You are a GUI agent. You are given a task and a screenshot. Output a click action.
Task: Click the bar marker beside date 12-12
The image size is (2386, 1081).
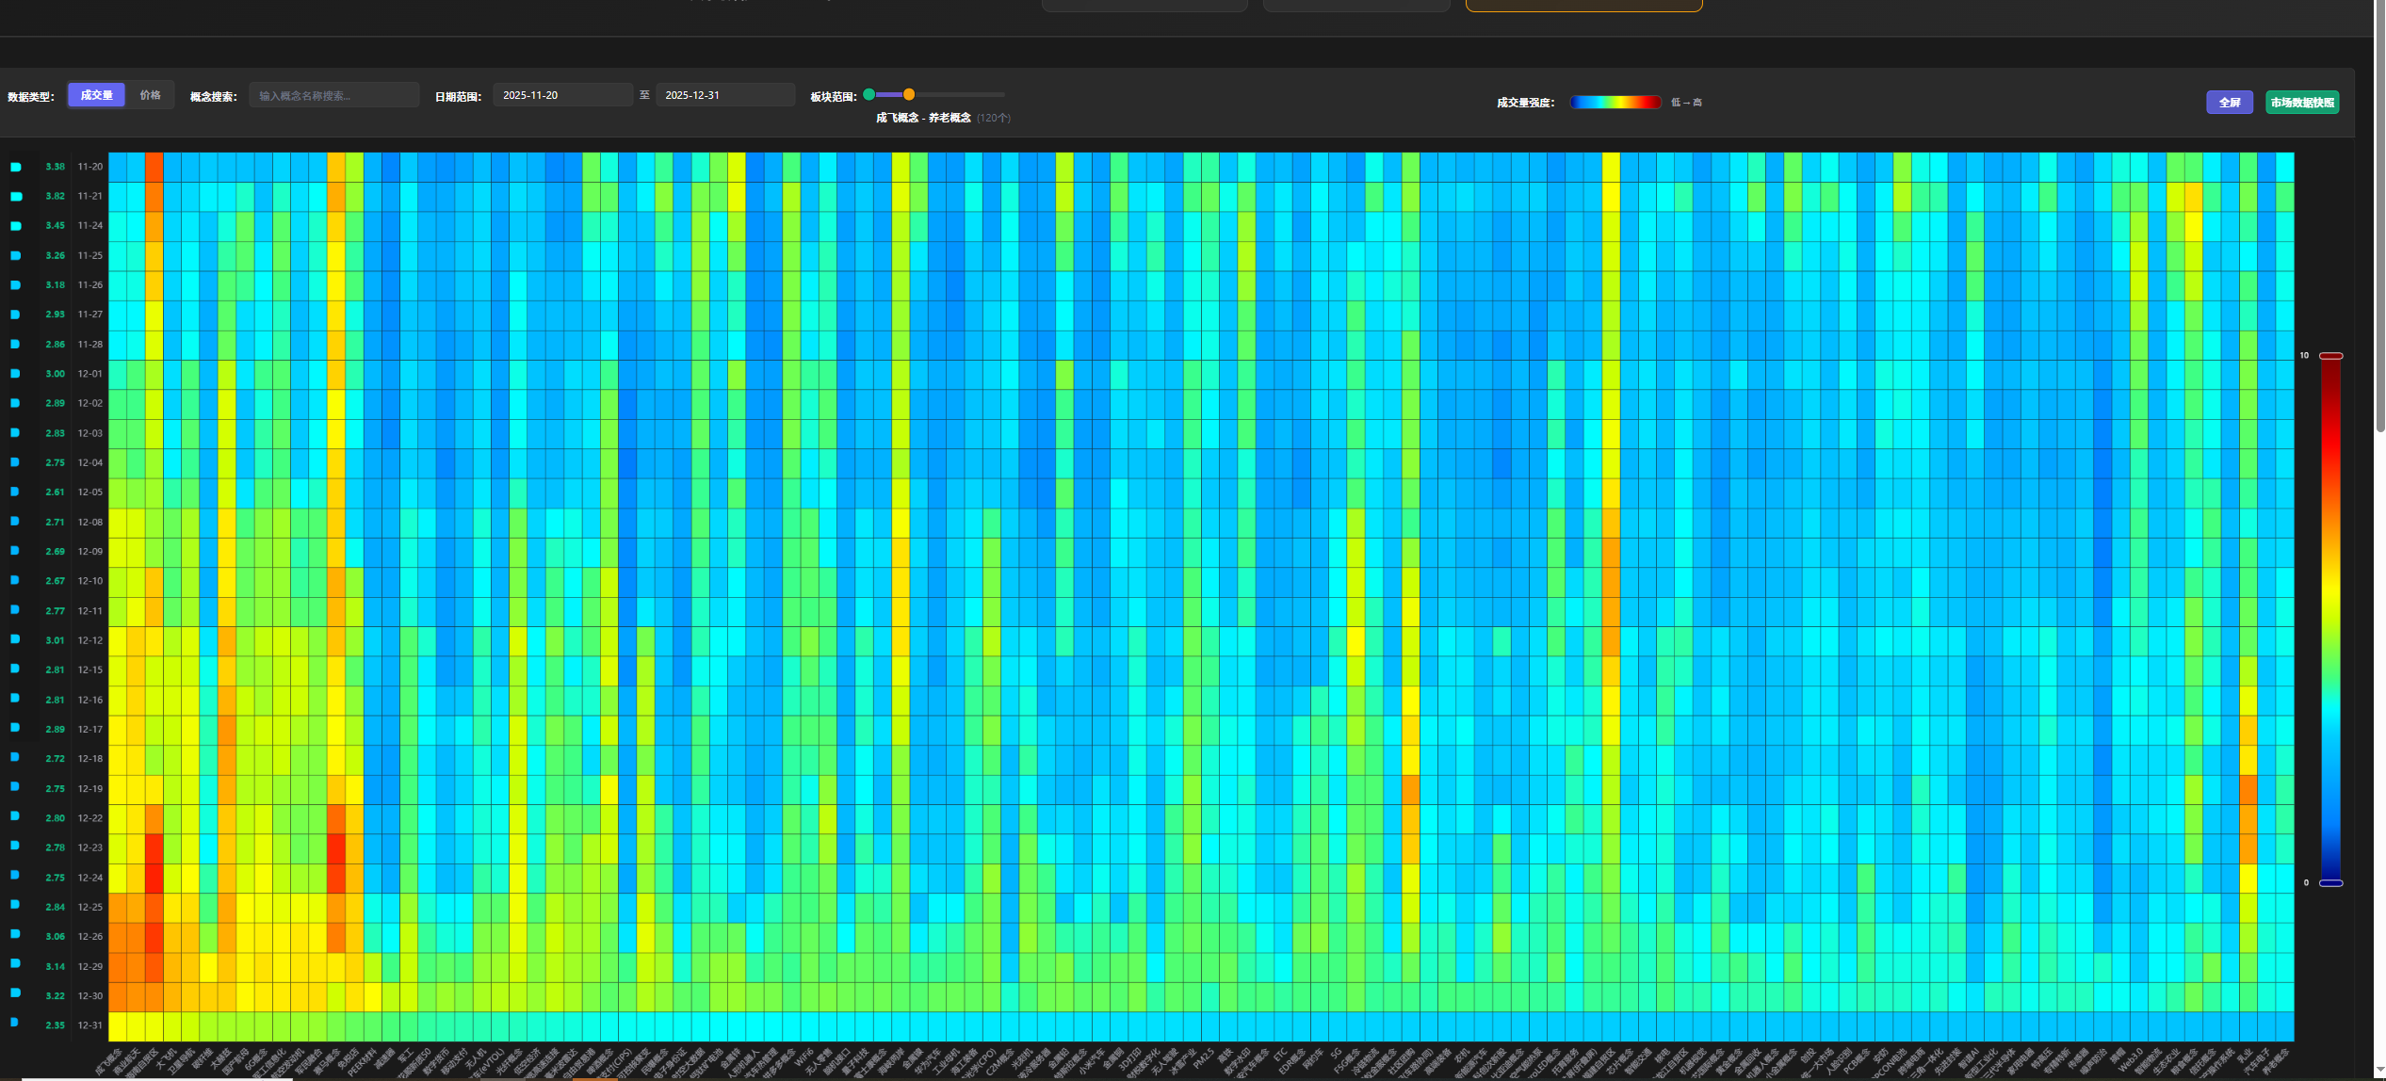[15, 639]
